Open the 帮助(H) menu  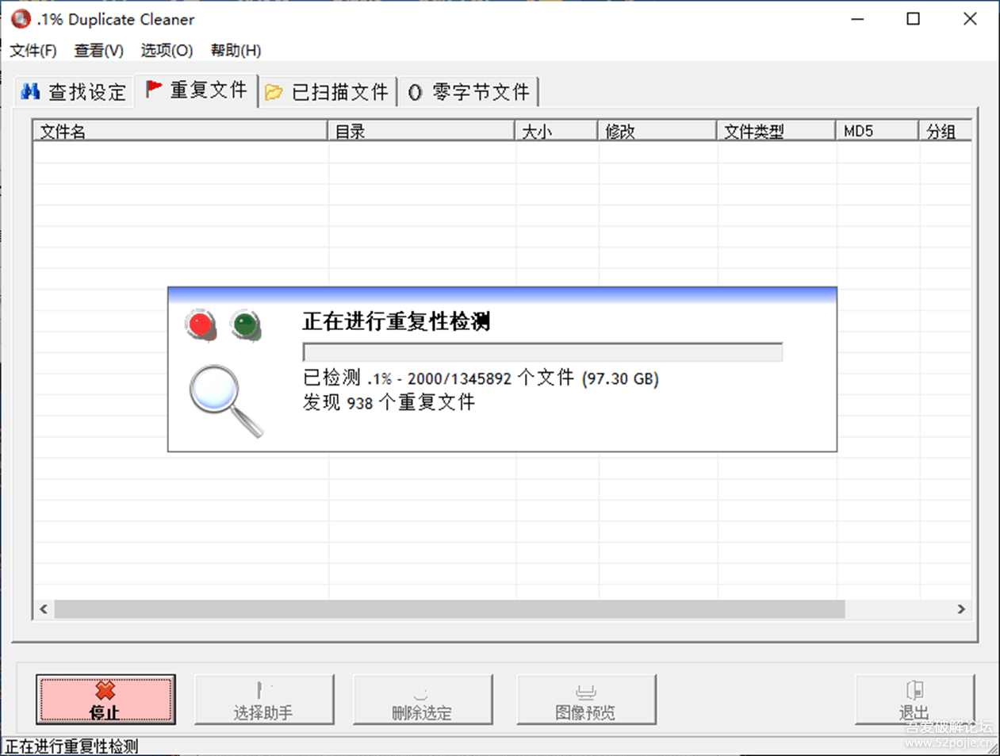235,50
